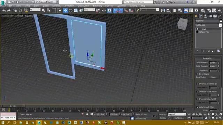Screen dimensions: 223x125
Task: Switch to the Hierarchy command panel tab
Action: coord(205,16)
